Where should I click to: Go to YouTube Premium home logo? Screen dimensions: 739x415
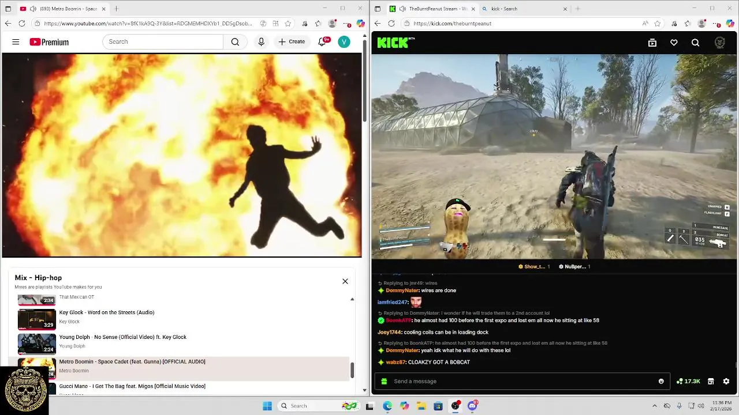click(x=49, y=42)
